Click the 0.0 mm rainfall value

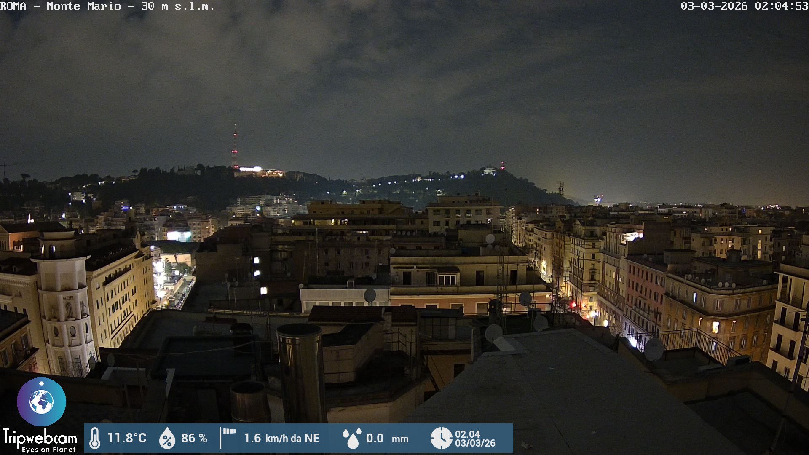[x=387, y=438]
